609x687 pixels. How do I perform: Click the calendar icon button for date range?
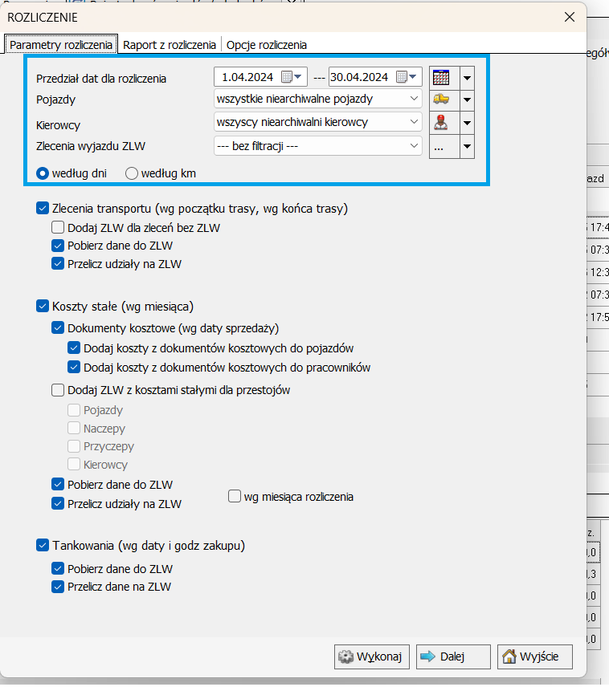440,78
